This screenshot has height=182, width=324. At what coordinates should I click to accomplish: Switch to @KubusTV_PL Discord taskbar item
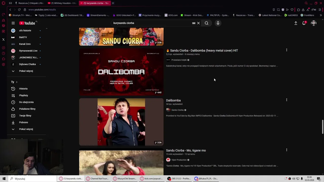pos(206,179)
